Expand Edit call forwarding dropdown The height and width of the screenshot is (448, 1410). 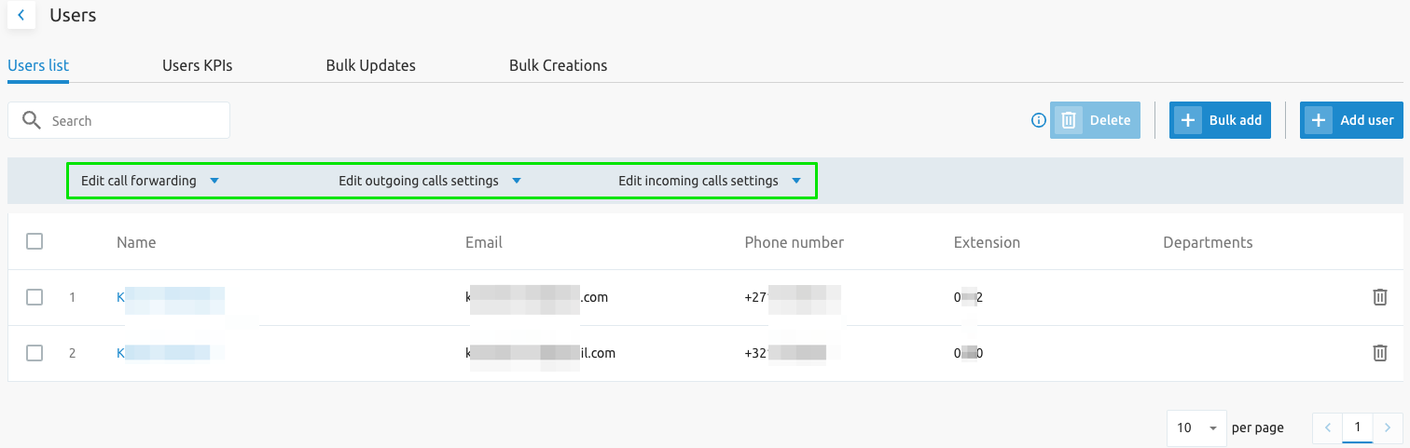[x=150, y=181]
